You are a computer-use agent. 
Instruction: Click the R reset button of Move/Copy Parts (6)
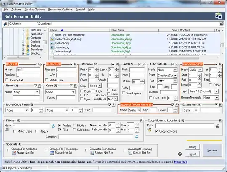coord(113,105)
